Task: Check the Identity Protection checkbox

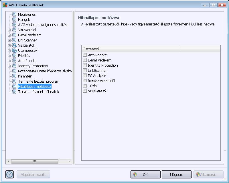Action: click(x=85, y=65)
